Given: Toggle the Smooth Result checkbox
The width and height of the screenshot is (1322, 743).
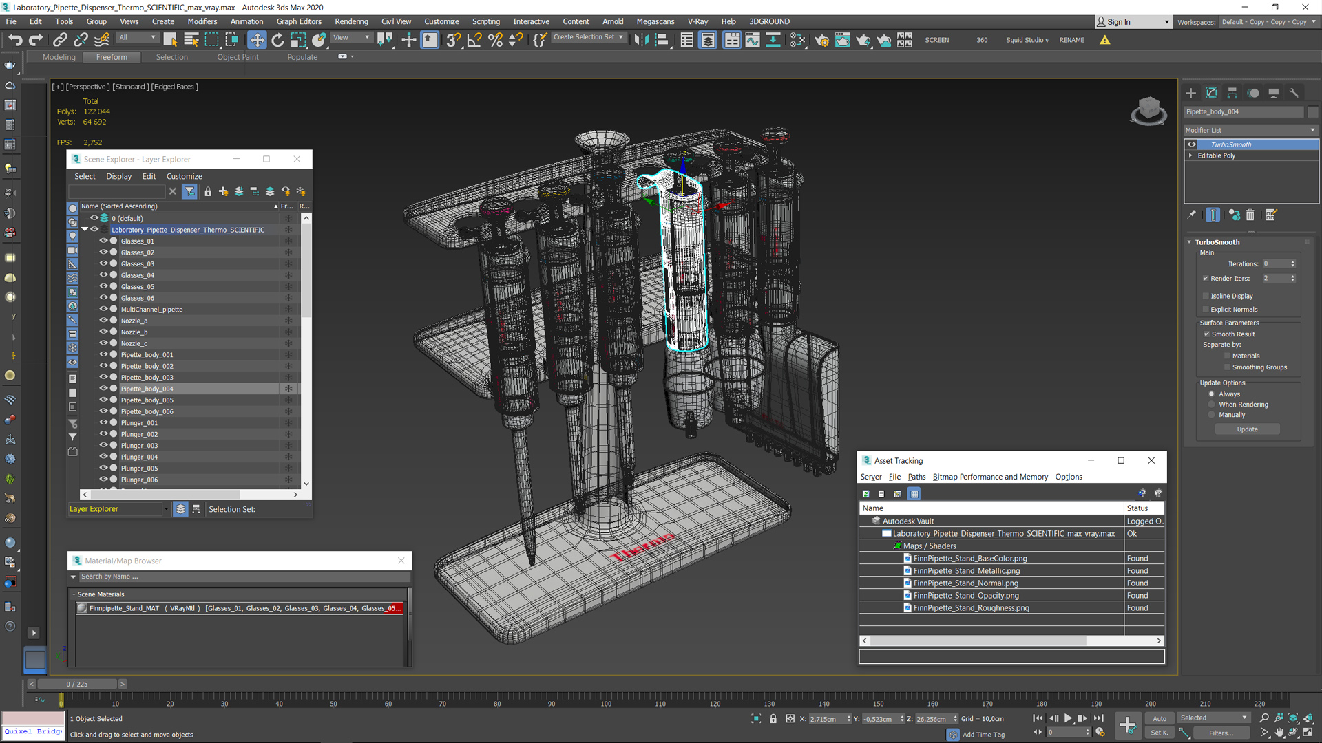Looking at the screenshot, I should (x=1206, y=334).
